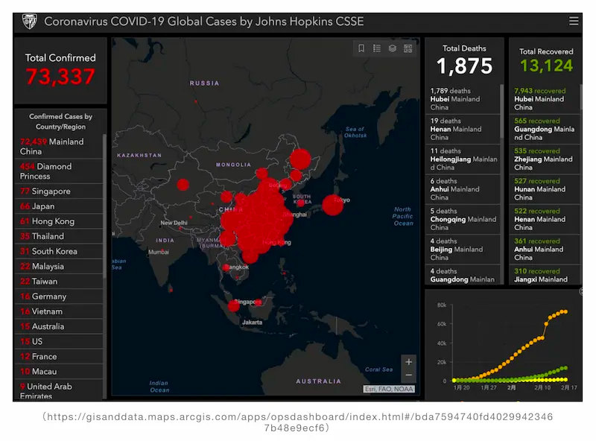The height and width of the screenshot is (441, 596).
Task: Pick the 19 deaths Henan row
Action: (463, 130)
